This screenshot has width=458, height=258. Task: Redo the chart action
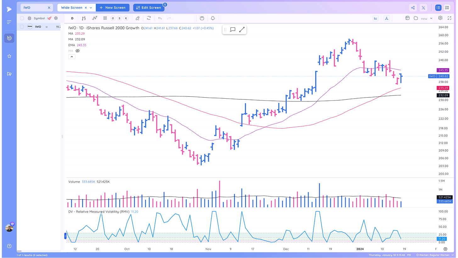point(169,18)
